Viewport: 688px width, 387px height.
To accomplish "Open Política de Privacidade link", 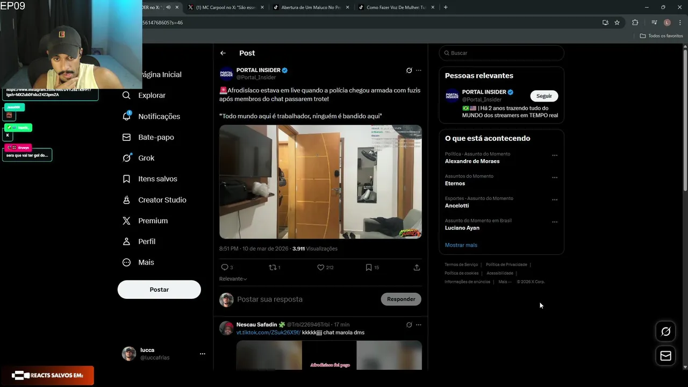I will click(506, 264).
